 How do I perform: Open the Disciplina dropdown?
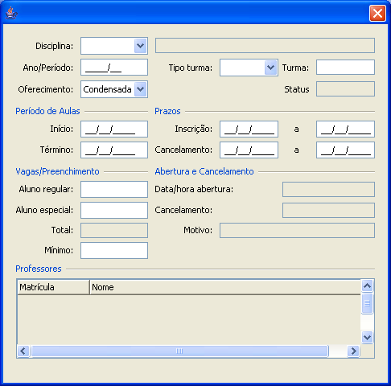click(141, 46)
